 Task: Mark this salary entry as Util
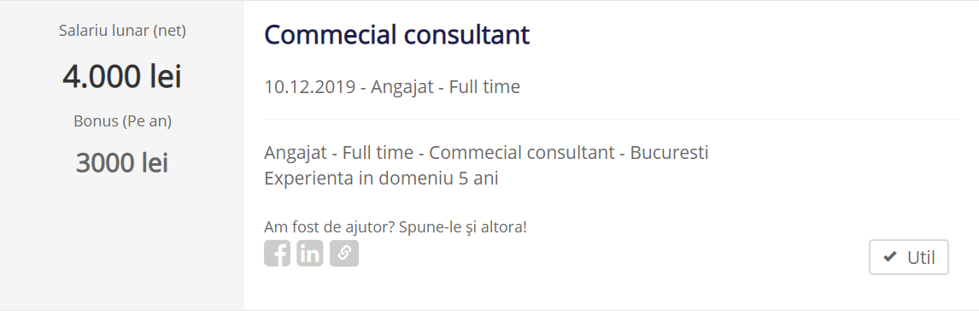click(x=908, y=257)
